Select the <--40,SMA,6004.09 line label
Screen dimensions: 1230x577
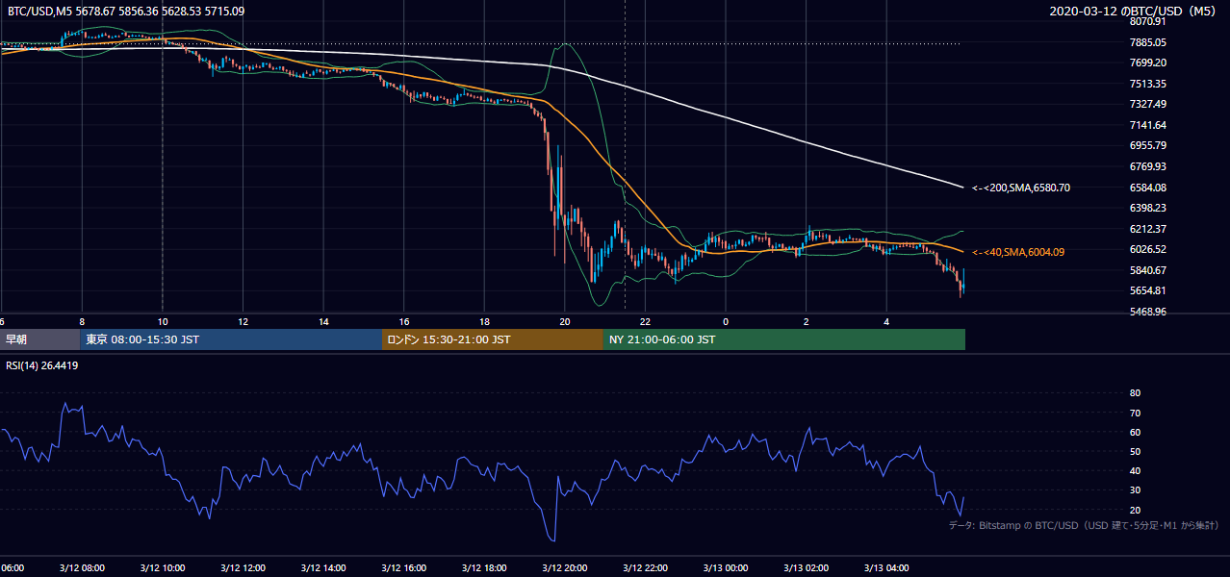pyautogui.click(x=1018, y=252)
